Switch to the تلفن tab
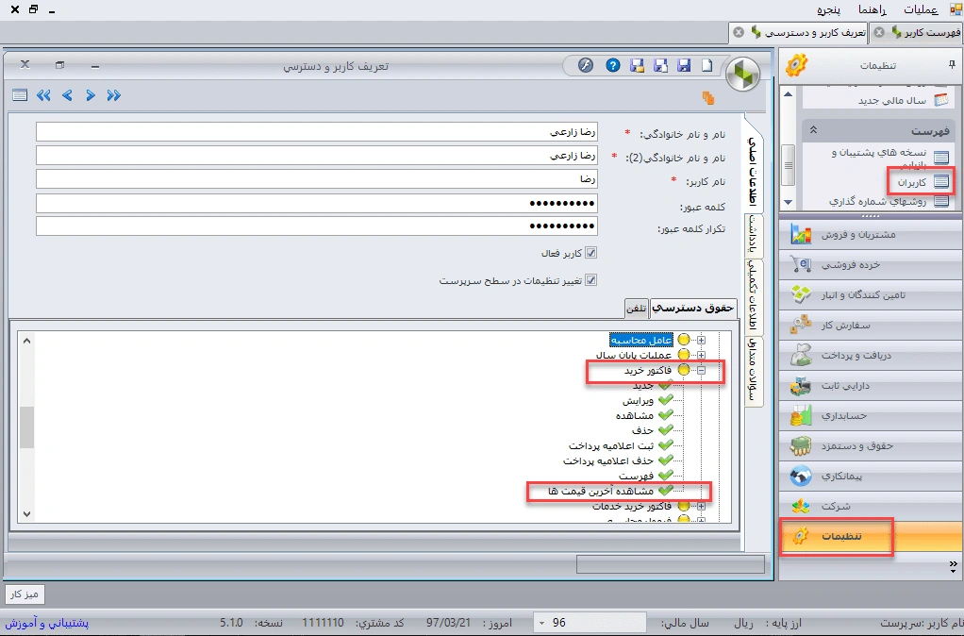This screenshot has height=636, width=964. [x=638, y=309]
